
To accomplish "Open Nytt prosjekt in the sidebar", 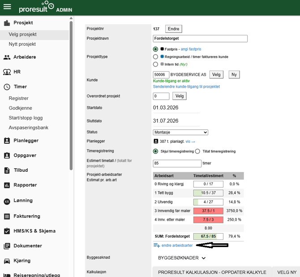I will [22, 44].
